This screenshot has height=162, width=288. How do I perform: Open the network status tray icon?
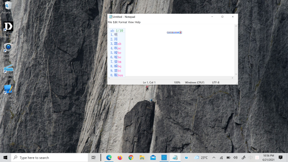pos(221,158)
